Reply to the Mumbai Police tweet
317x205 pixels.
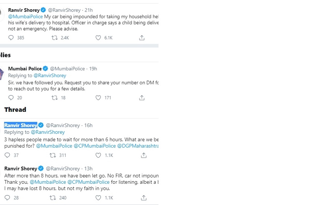pos(11,98)
